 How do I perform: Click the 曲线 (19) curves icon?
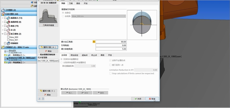(x=8, y=26)
